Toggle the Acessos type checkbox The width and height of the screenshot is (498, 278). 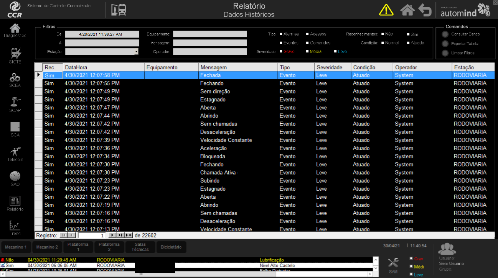tap(307, 34)
